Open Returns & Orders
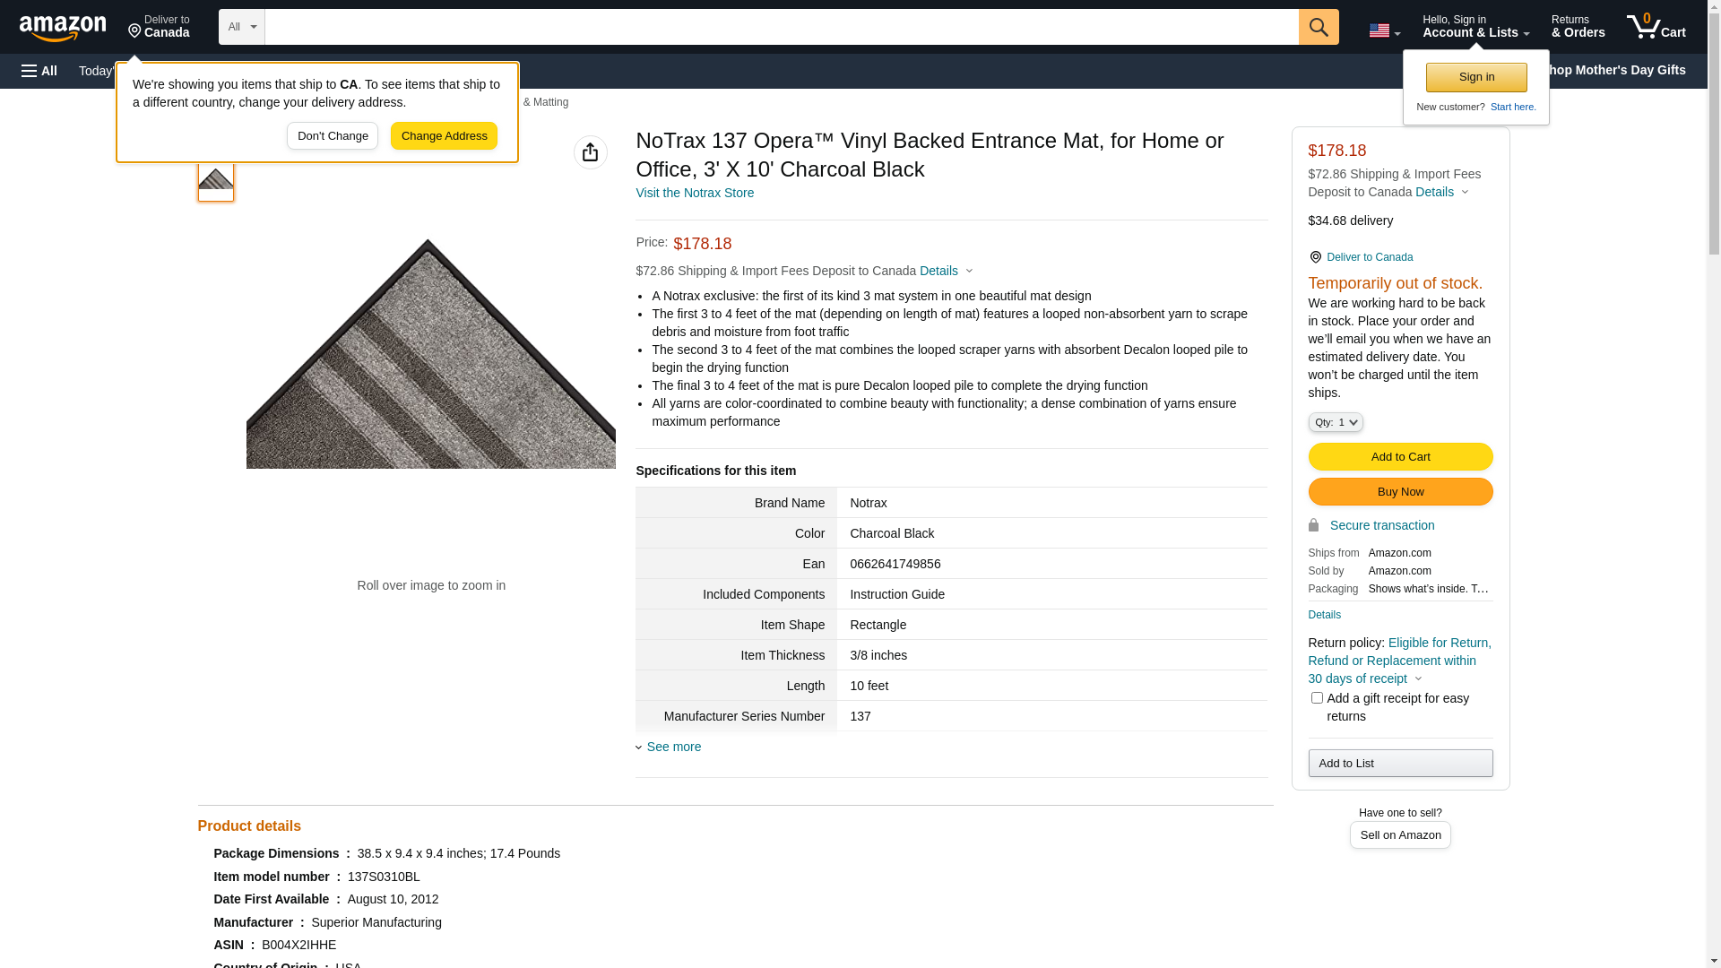1721x968 pixels. [x=1577, y=27]
